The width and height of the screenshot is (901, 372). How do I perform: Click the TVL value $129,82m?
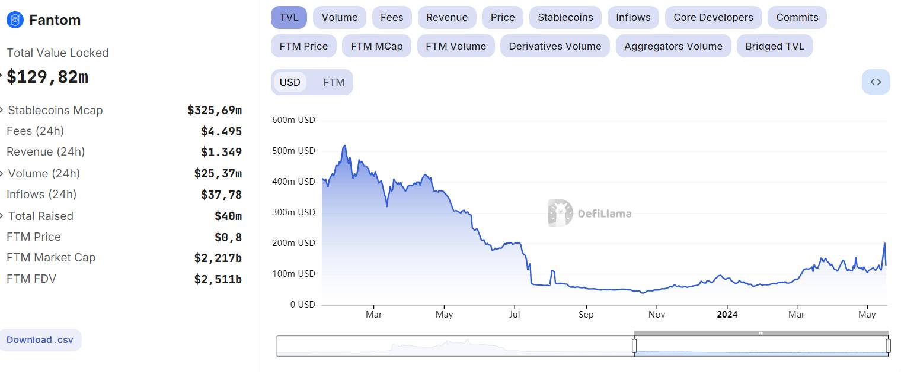point(47,77)
